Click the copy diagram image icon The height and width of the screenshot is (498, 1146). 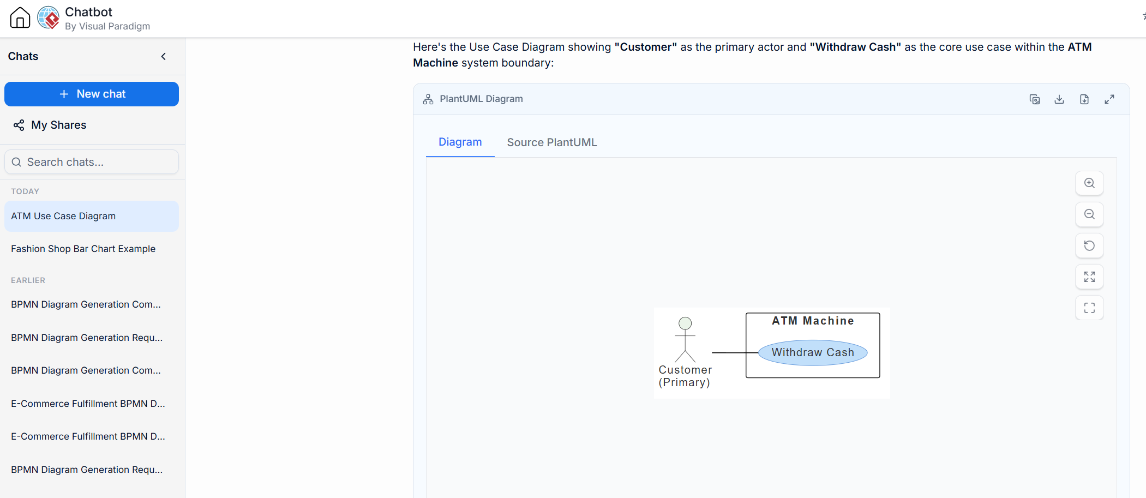click(1035, 99)
